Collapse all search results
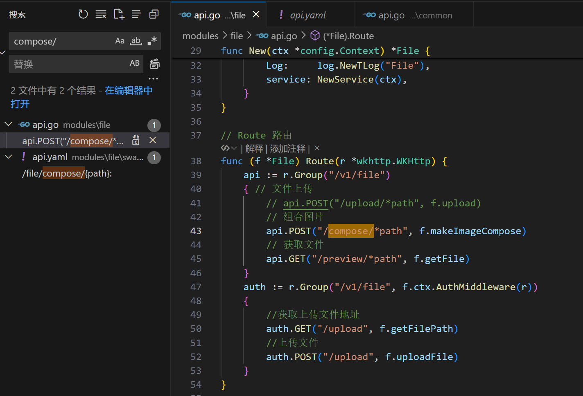The width and height of the screenshot is (583, 396). point(154,14)
